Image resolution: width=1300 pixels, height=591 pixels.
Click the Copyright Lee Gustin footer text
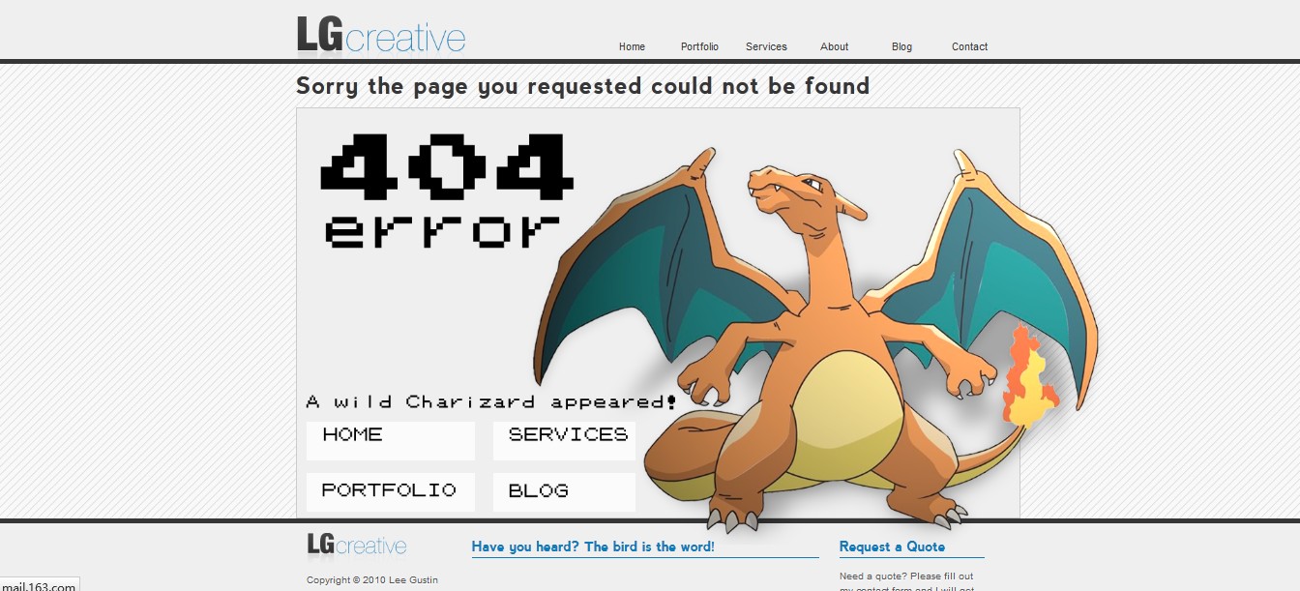[x=371, y=579]
